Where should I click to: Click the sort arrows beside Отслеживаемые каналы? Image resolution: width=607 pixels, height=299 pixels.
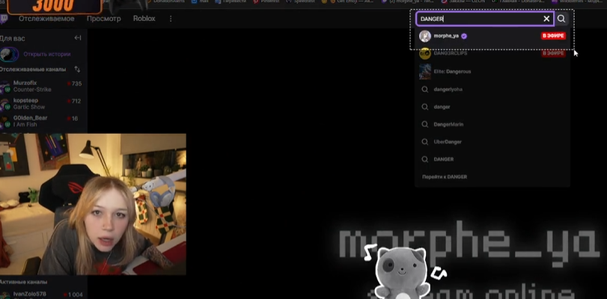[77, 70]
